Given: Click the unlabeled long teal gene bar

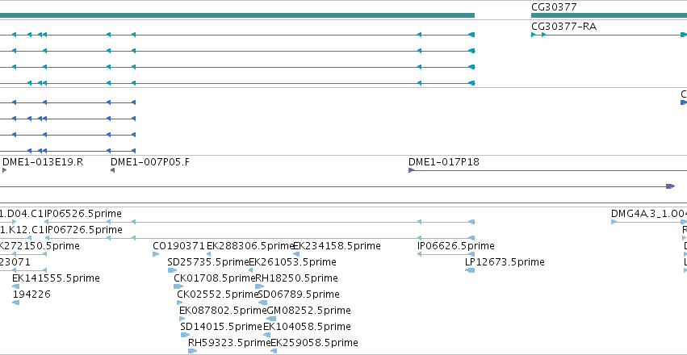Looking at the screenshot, I should coord(237,15).
